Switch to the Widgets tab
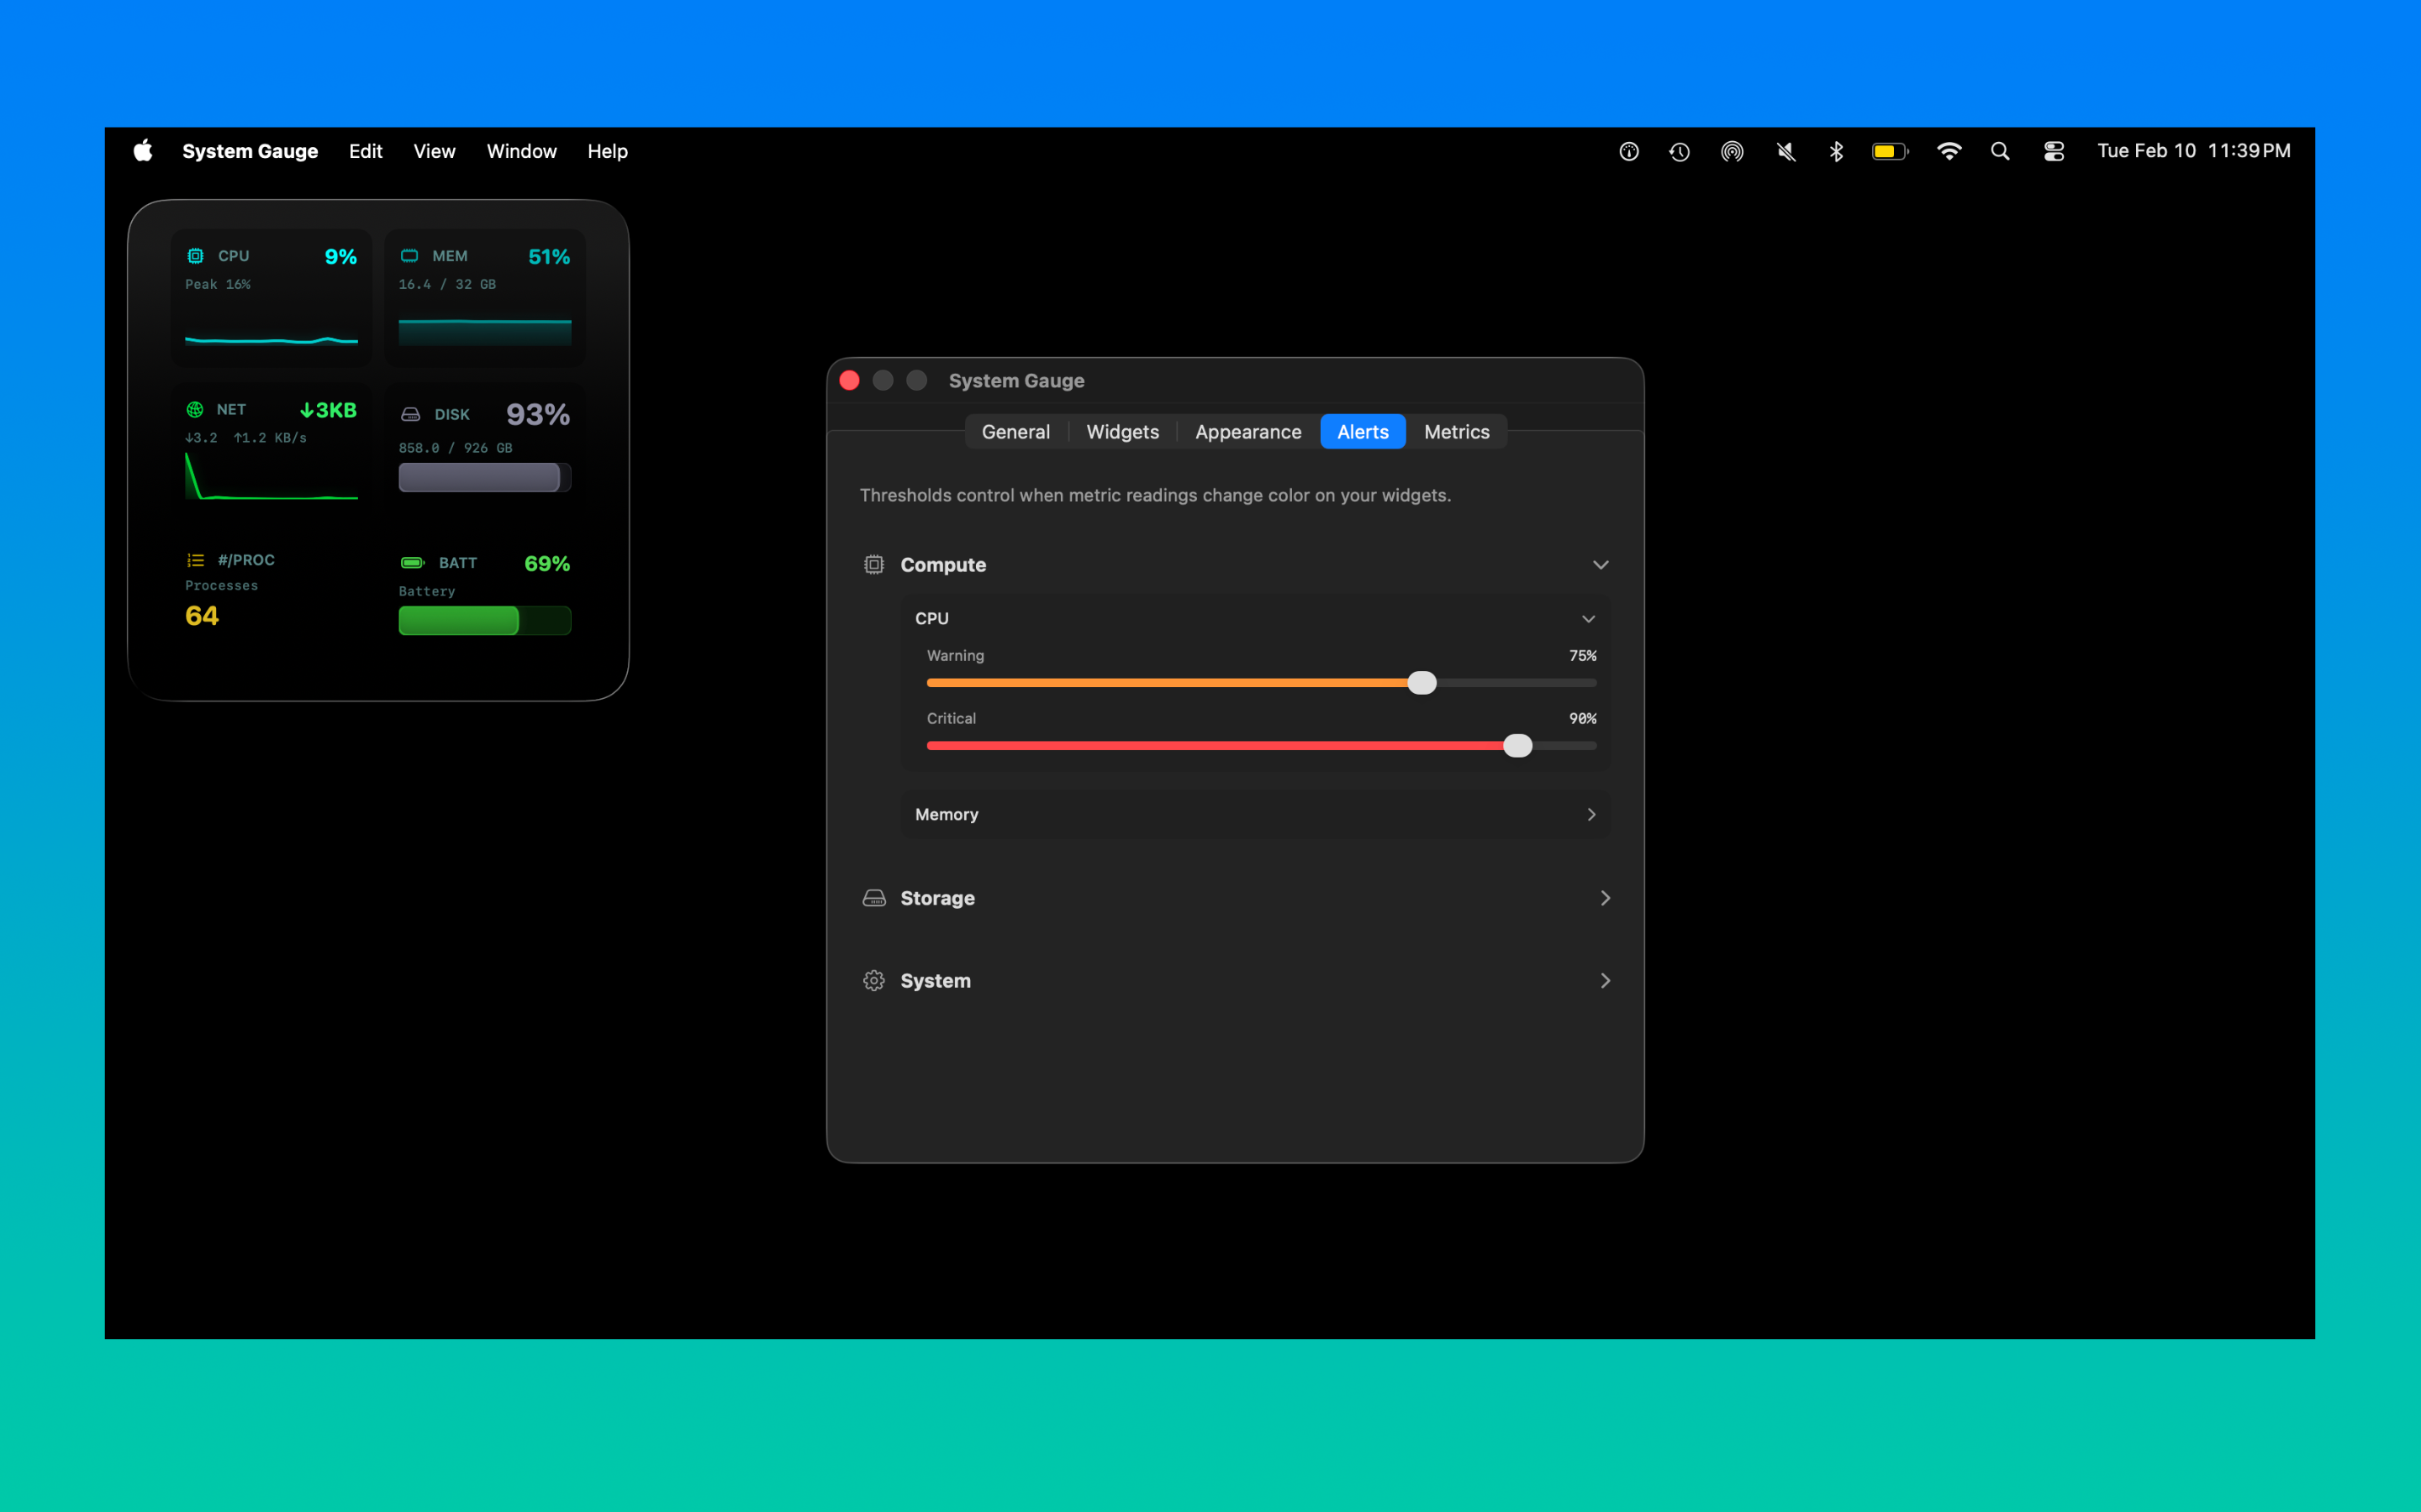This screenshot has width=2421, height=1512. click(1122, 432)
